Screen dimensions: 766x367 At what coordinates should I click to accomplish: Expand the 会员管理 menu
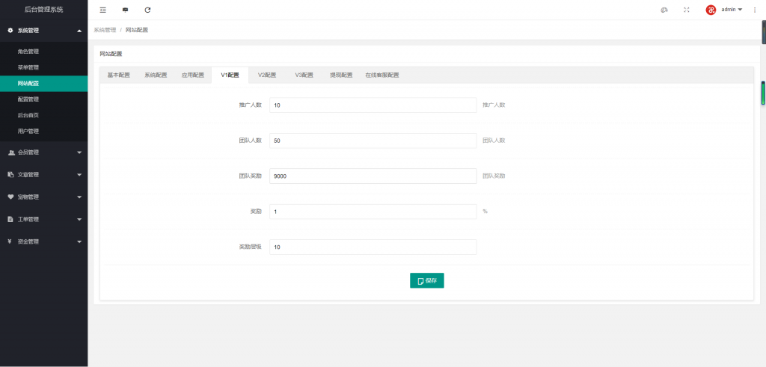point(44,152)
